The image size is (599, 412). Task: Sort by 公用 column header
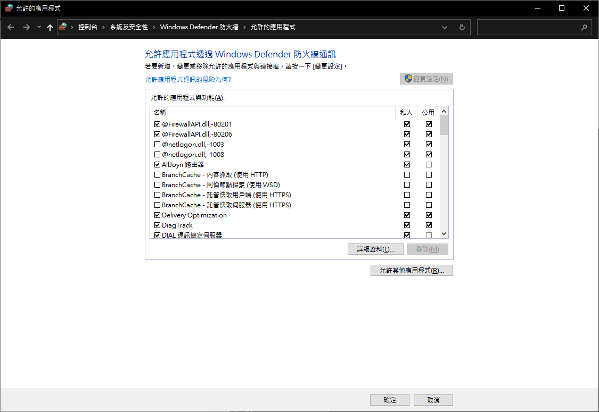(428, 113)
